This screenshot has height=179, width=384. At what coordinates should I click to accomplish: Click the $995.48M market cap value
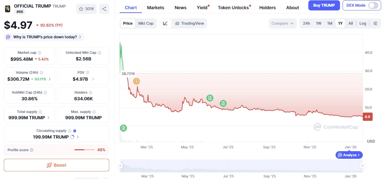(22, 59)
